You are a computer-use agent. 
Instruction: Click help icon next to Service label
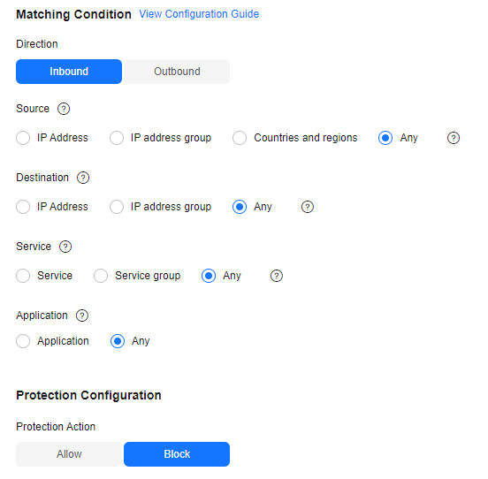pos(65,247)
